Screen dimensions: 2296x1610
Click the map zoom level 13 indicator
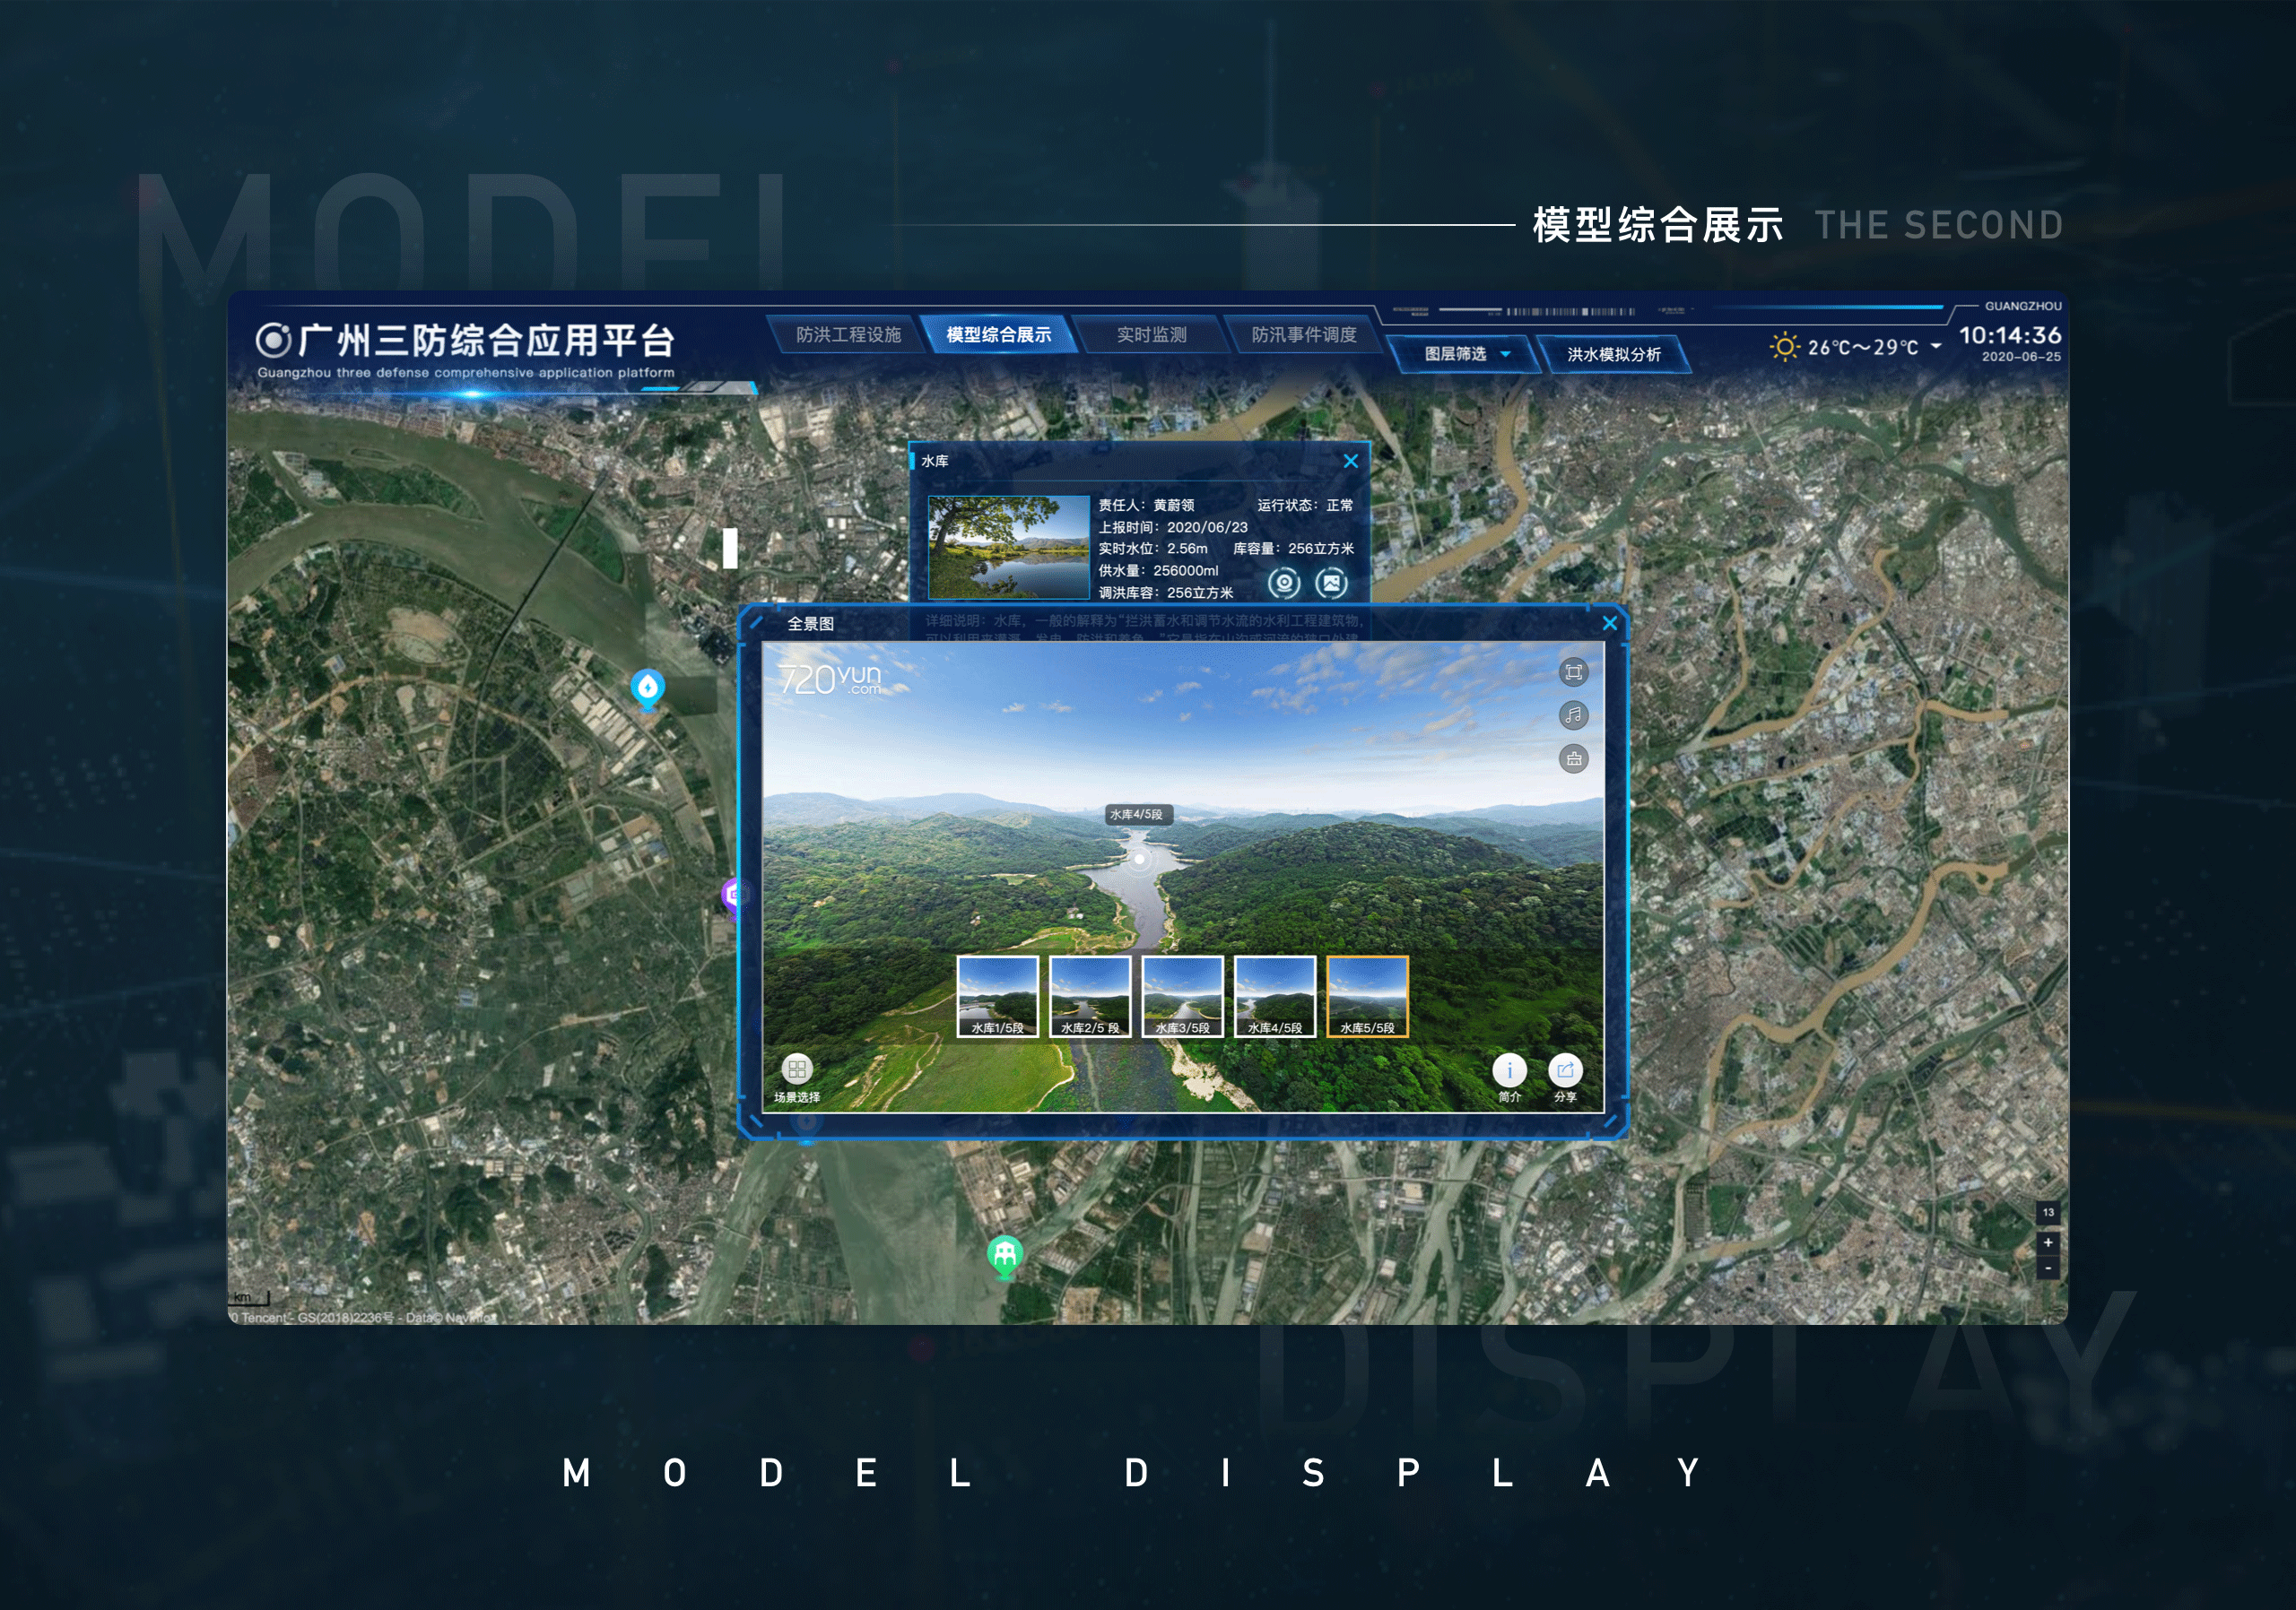tap(2048, 1212)
